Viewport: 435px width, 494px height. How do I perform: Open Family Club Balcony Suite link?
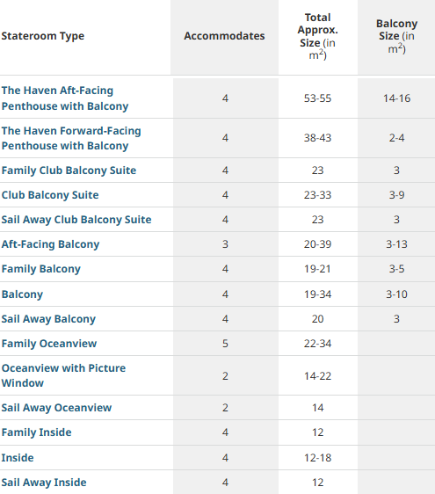69,171
